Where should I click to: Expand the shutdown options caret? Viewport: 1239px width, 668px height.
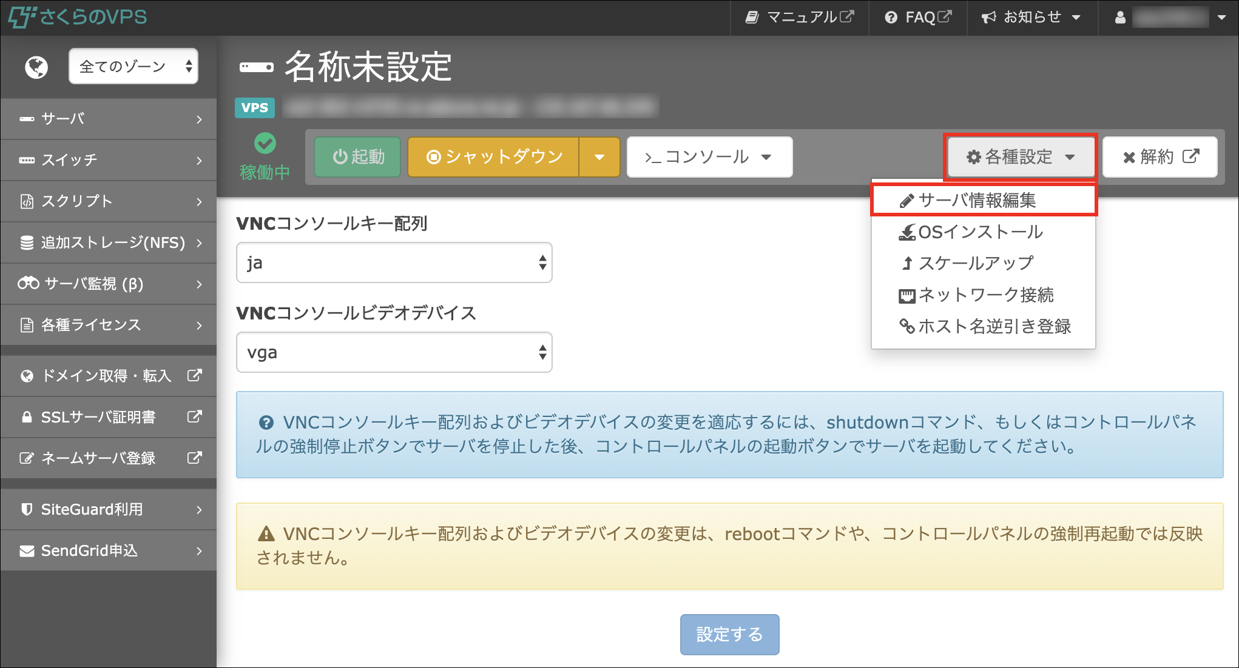(599, 157)
